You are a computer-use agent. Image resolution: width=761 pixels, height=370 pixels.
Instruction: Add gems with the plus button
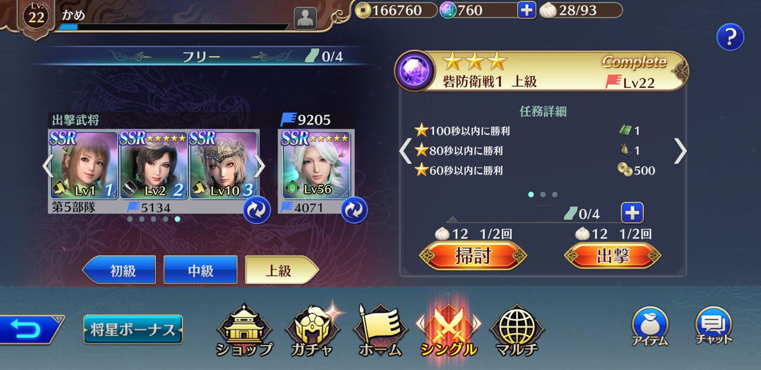(527, 10)
